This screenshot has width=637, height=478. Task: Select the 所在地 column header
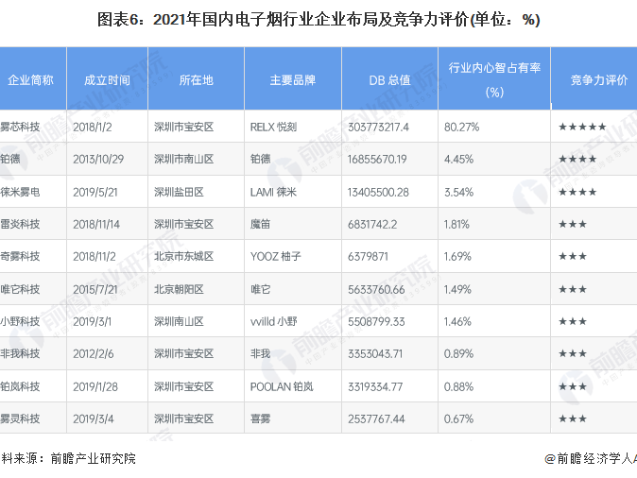(197, 80)
